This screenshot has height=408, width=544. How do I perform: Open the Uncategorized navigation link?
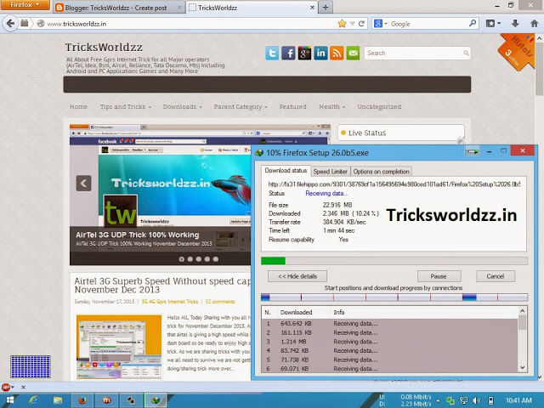pos(379,106)
